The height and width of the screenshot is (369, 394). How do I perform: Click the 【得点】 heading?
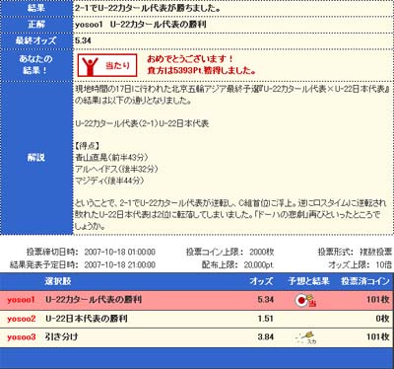[87, 146]
